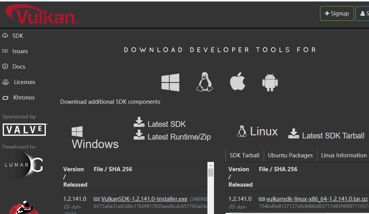Click the Vulkan logo
Screen dimensions: 369x214
click(x=42, y=15)
